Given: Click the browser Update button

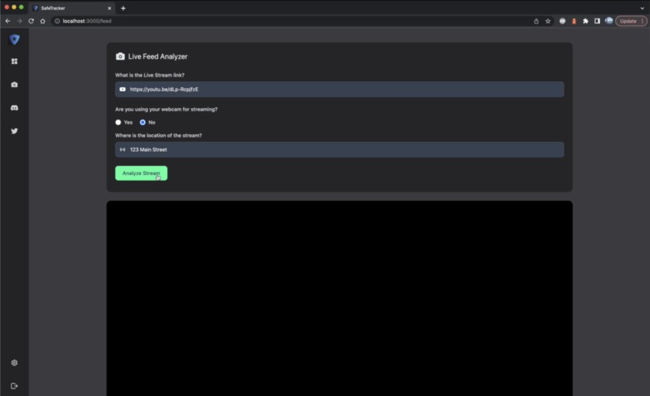Looking at the screenshot, I should 631,21.
